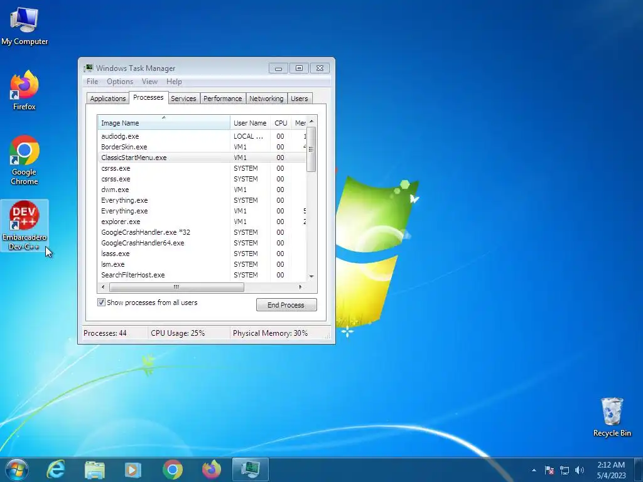The height and width of the screenshot is (482, 643).
Task: Select the explorer.exe process
Action: (x=202, y=222)
